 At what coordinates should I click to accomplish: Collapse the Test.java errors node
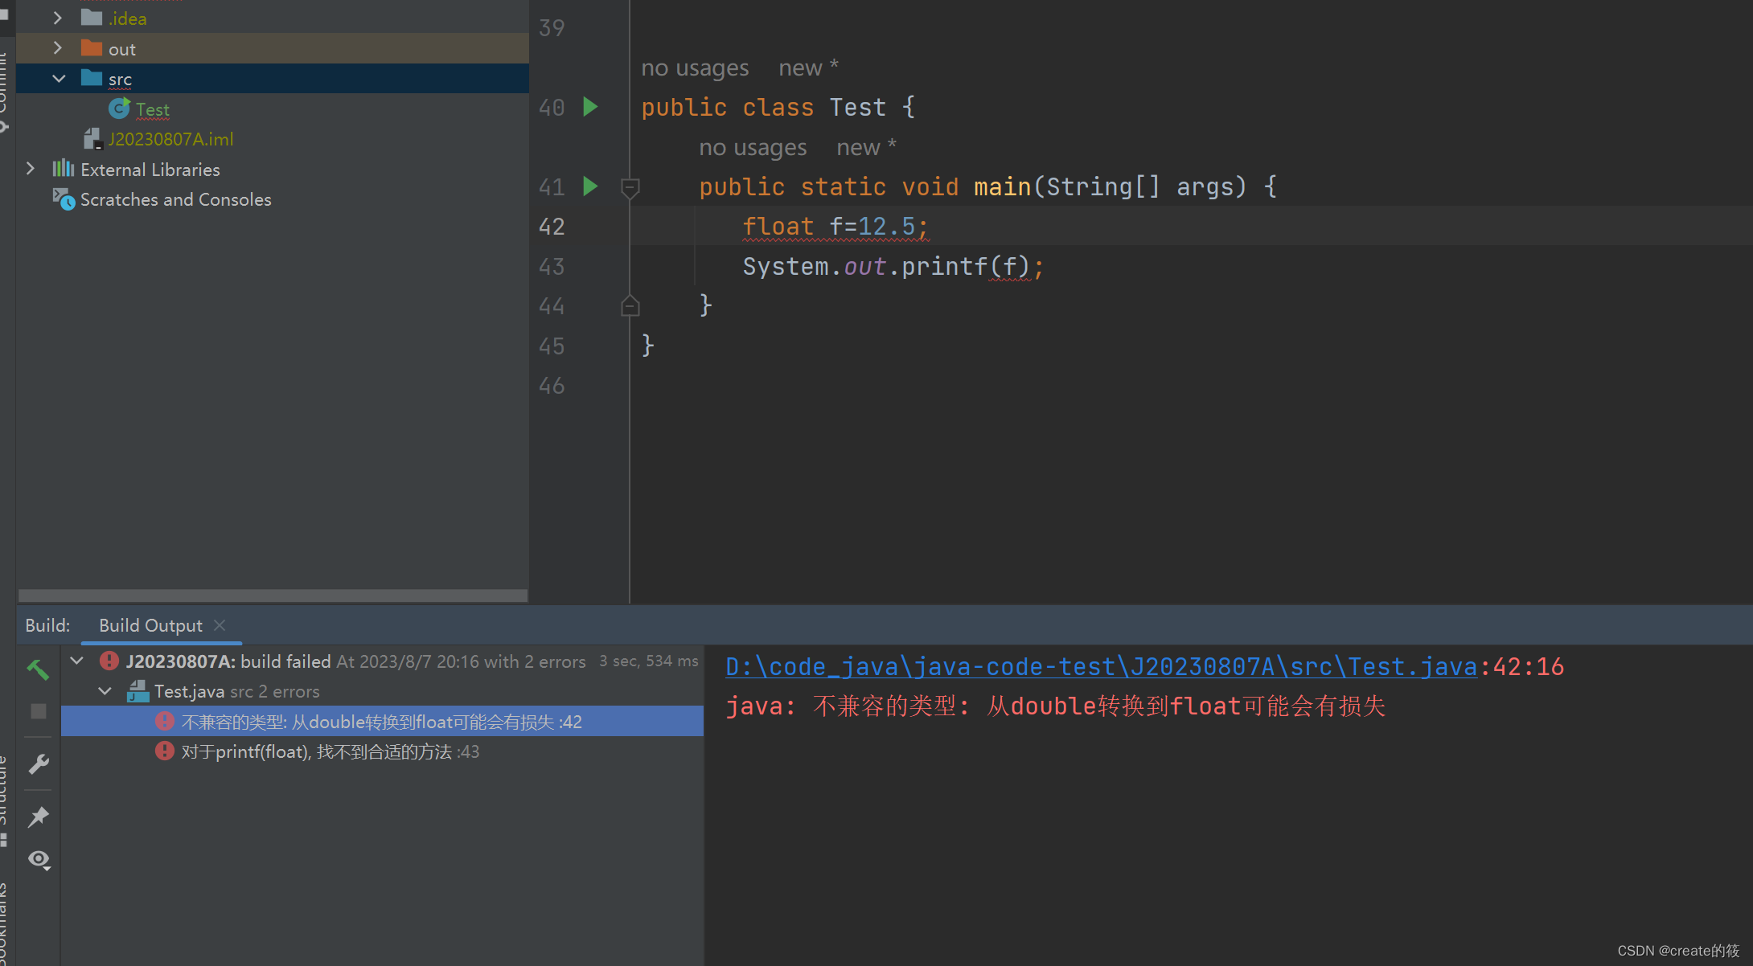105,691
